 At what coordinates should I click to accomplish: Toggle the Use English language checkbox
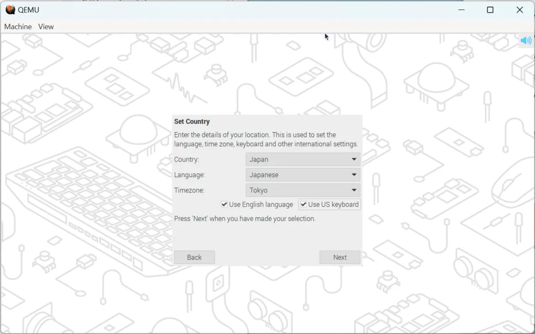pos(225,204)
